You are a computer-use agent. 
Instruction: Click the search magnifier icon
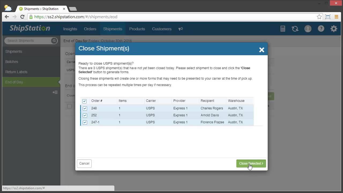tap(54, 41)
